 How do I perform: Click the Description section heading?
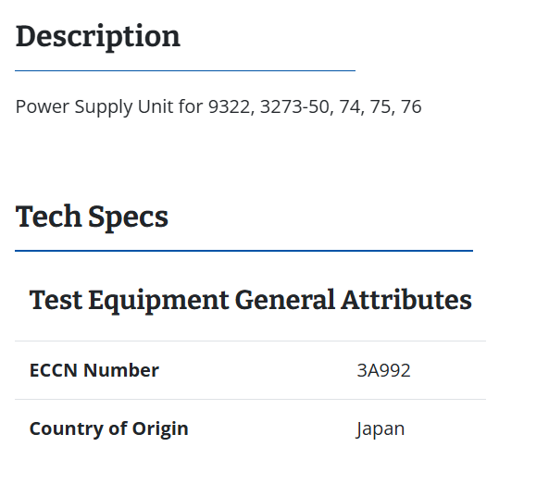point(98,37)
